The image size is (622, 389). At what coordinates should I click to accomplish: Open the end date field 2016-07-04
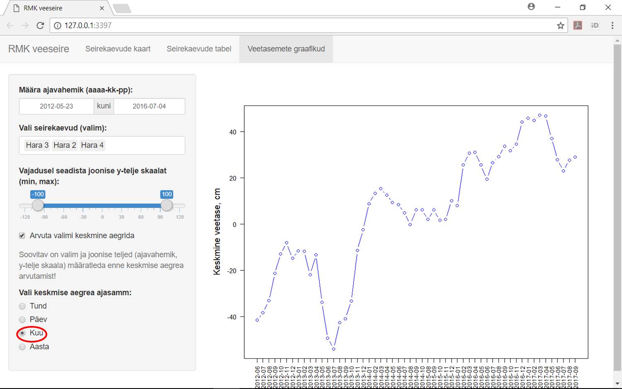(x=149, y=106)
